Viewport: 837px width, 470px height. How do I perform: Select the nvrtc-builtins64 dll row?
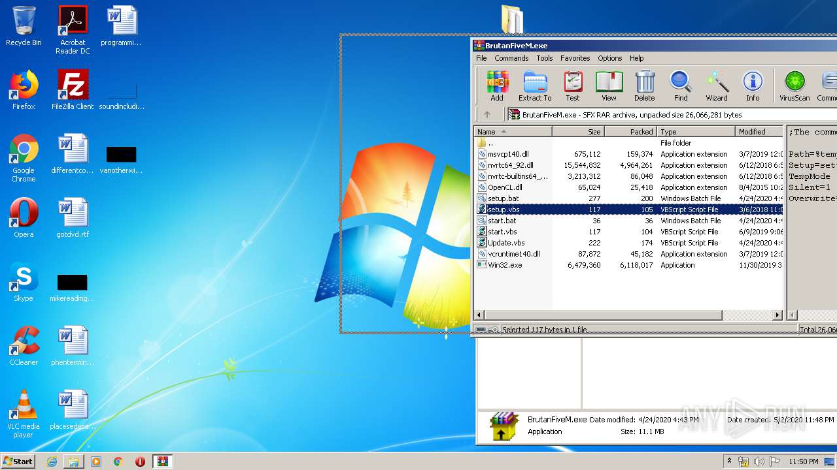click(628, 176)
